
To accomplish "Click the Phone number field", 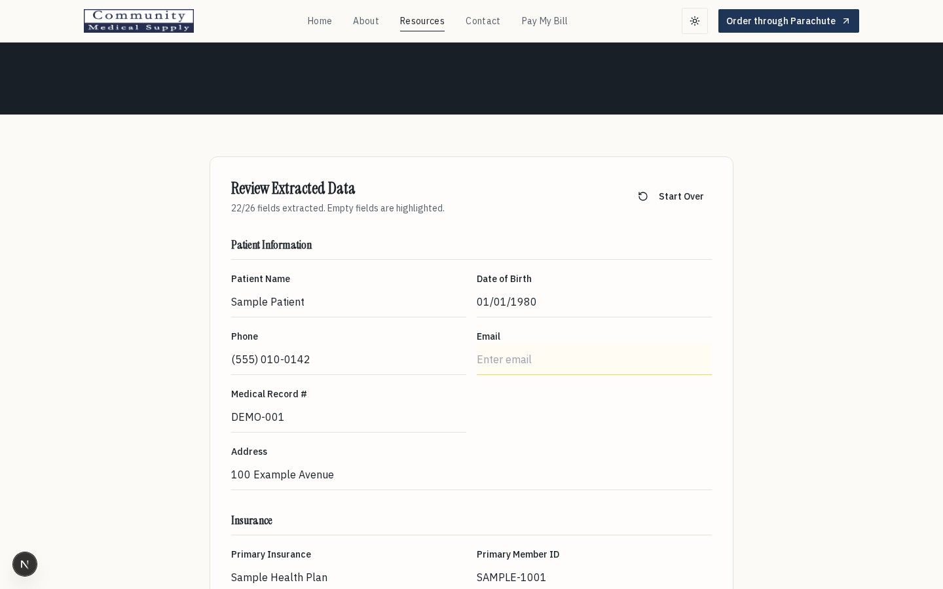I will tap(348, 359).
